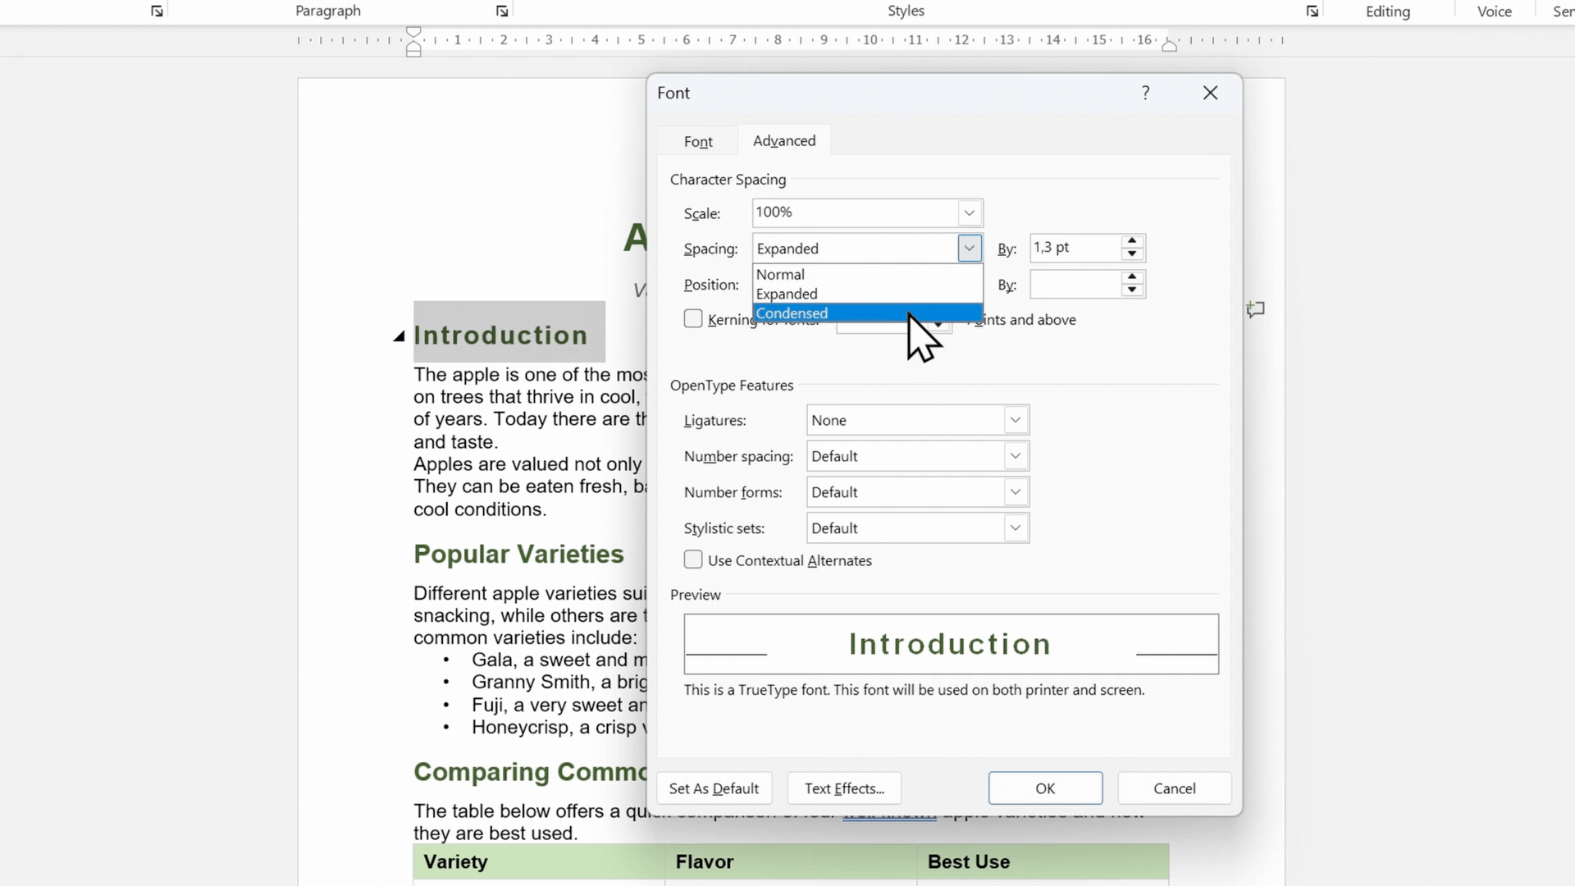Open Text Effects options
This screenshot has height=886, width=1575.
pyautogui.click(x=844, y=788)
